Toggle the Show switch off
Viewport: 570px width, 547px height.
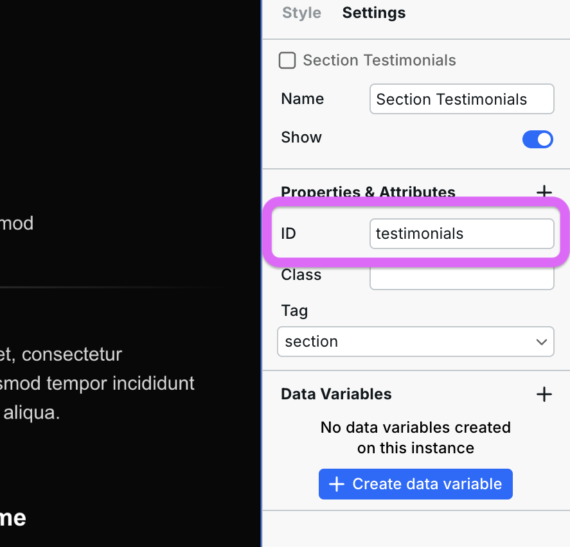point(537,139)
